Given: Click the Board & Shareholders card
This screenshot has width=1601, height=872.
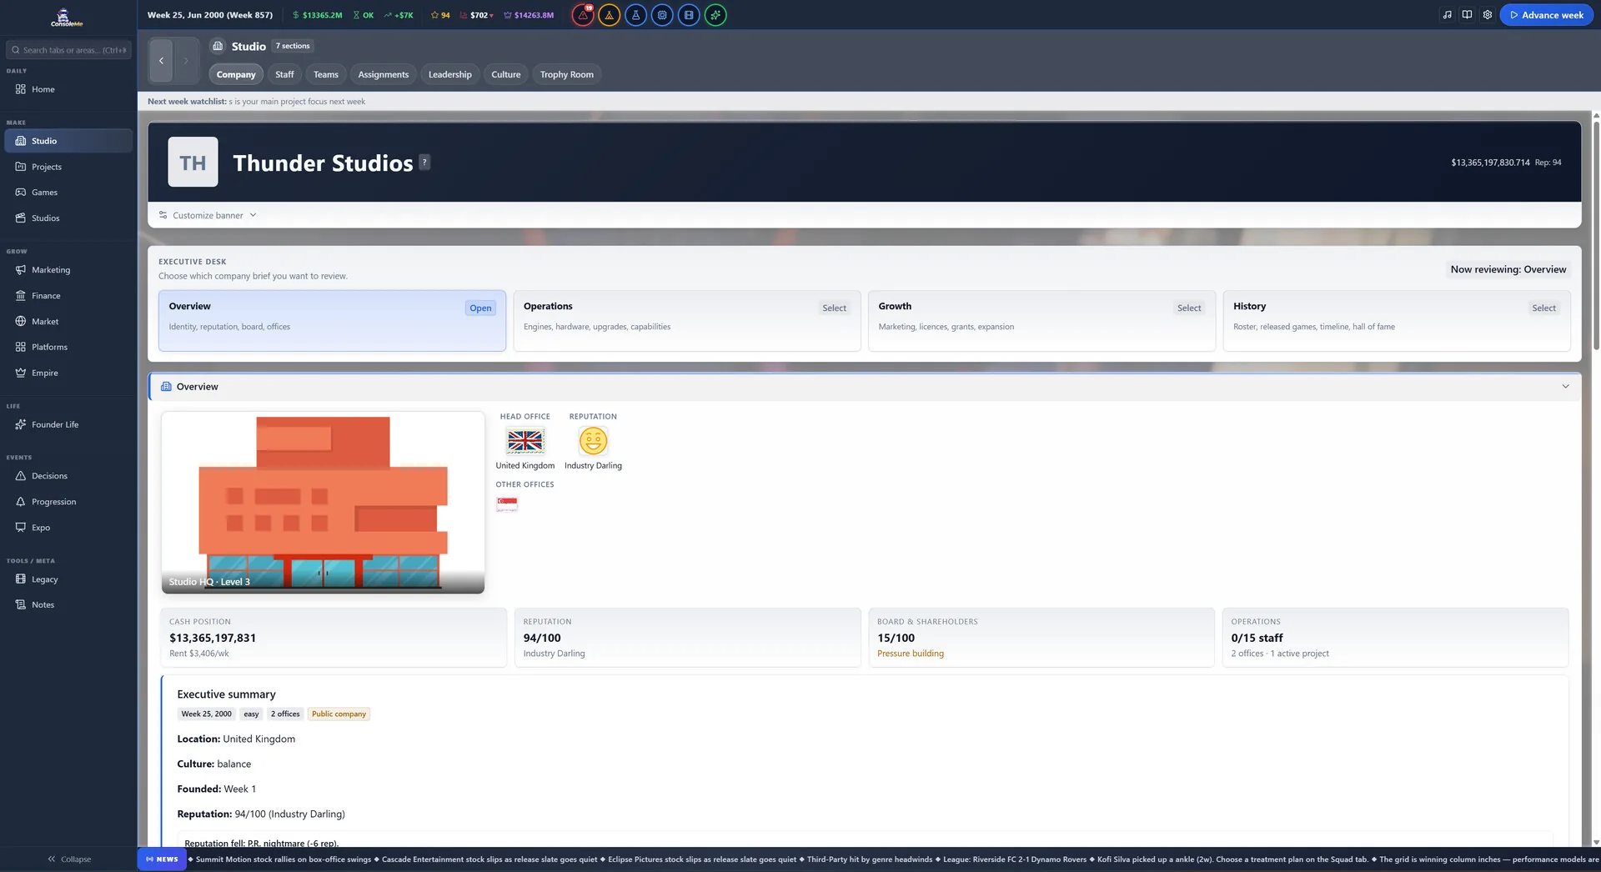Looking at the screenshot, I should (1041, 638).
